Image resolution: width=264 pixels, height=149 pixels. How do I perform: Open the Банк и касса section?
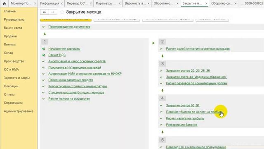tap(13, 28)
